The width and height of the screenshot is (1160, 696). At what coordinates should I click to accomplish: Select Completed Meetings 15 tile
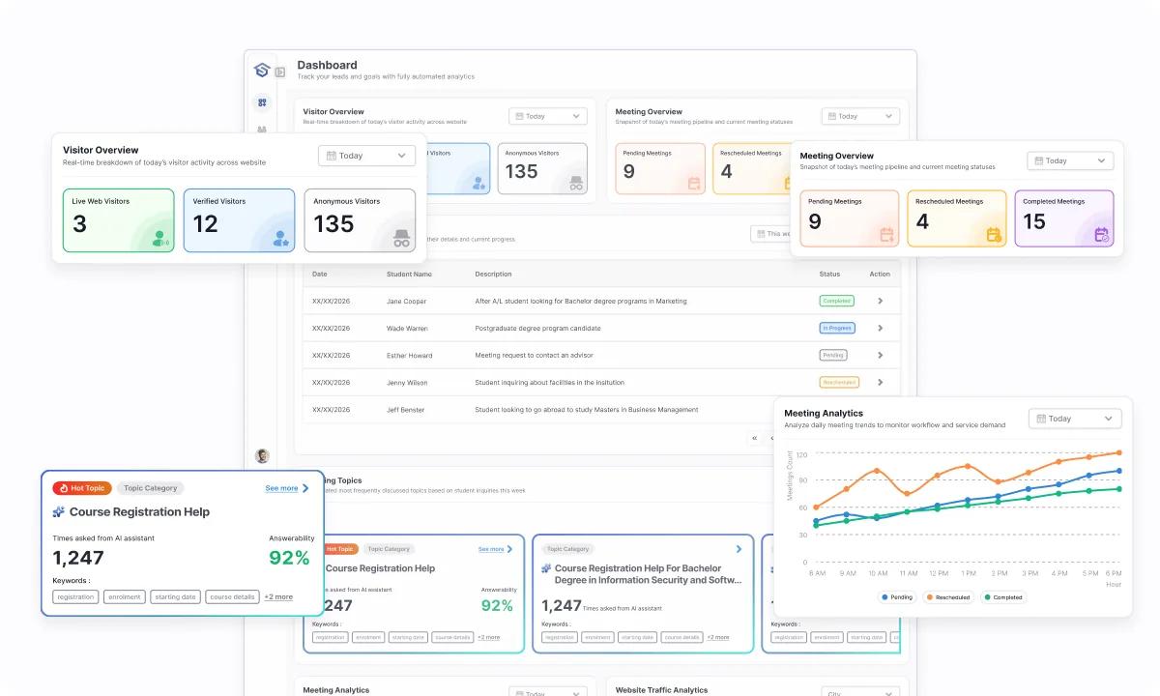[1064, 218]
